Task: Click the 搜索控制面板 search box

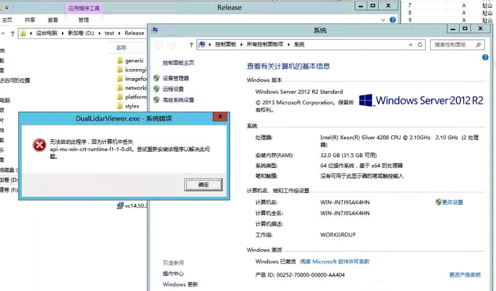Action: click(454, 45)
